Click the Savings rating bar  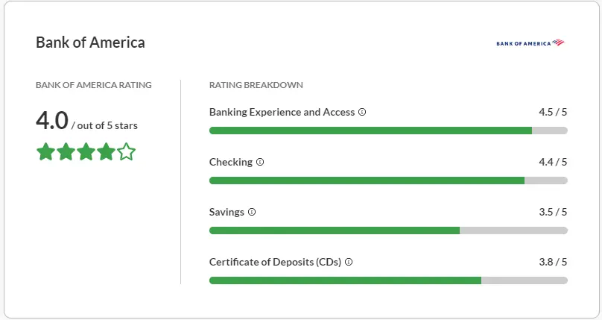point(388,230)
